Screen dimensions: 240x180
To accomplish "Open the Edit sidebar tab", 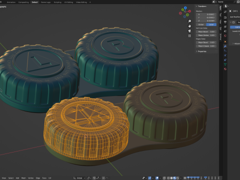I will 220,28.
